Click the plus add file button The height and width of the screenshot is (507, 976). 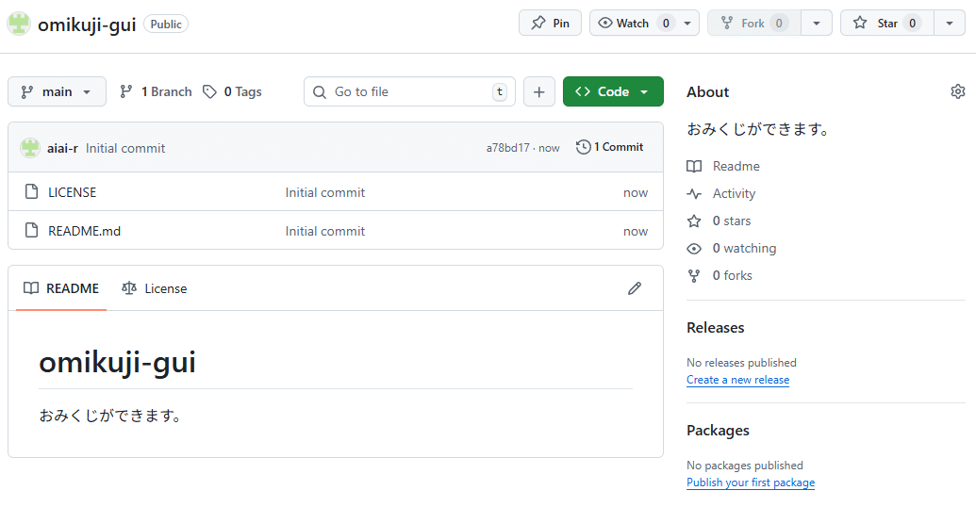point(539,91)
